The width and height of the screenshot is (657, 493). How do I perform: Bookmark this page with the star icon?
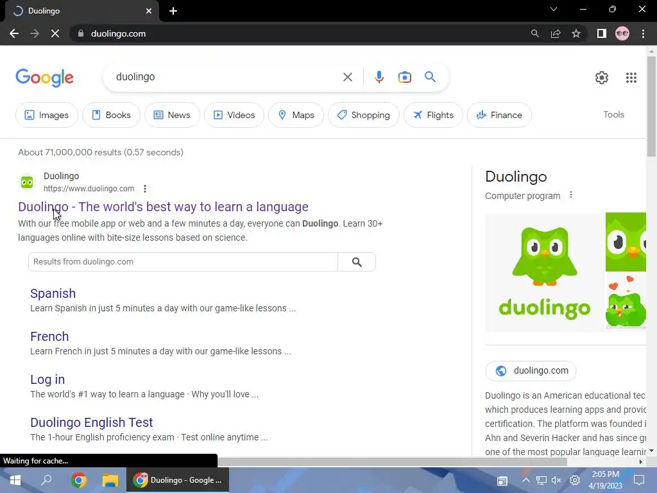point(576,33)
